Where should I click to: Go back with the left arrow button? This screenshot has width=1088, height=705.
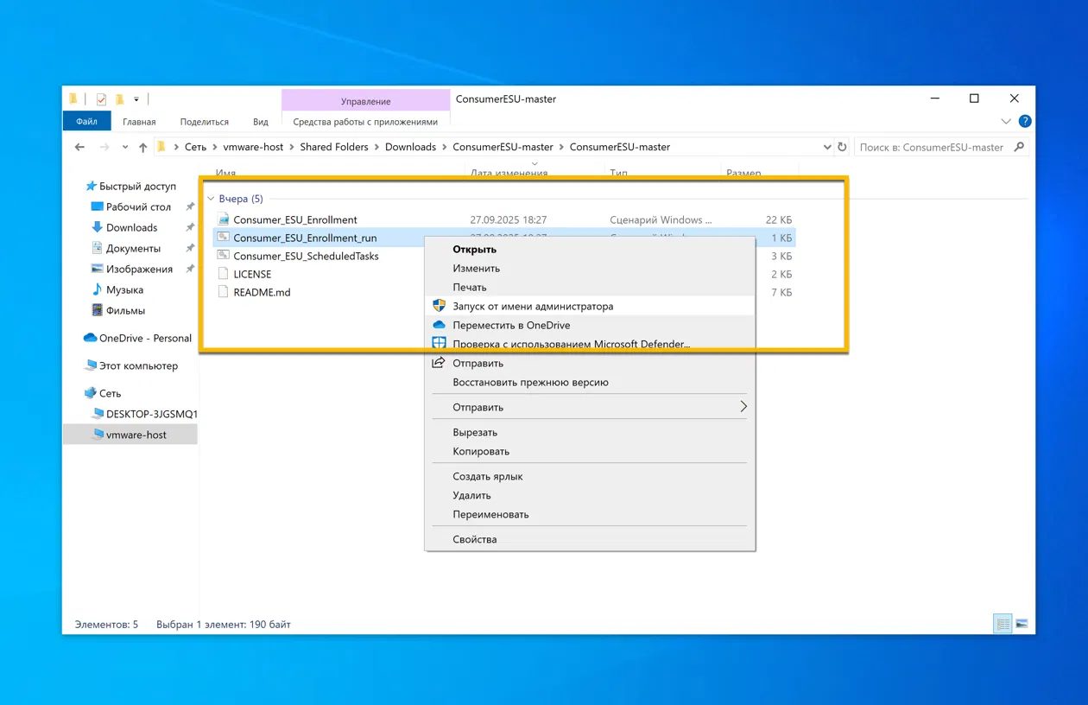(79, 147)
